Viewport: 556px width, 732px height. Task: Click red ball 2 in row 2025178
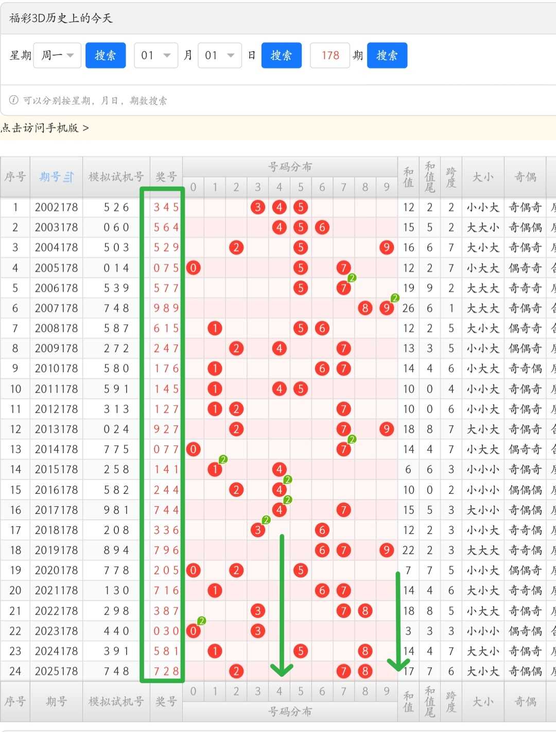click(236, 671)
